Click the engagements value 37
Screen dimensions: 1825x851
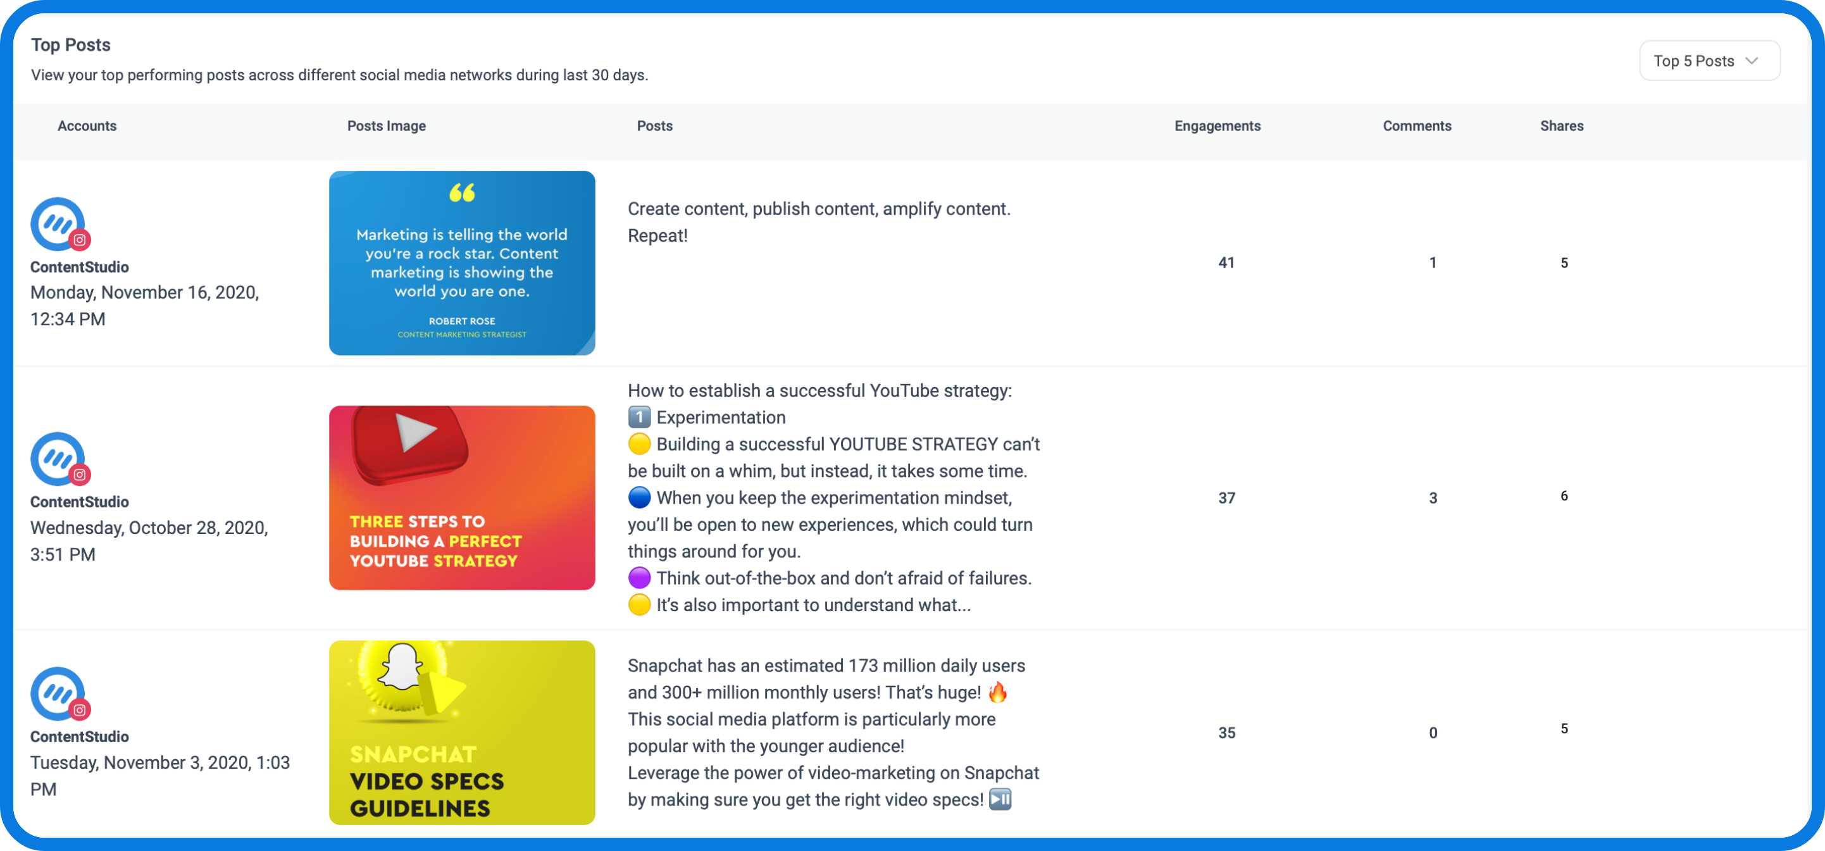pos(1226,498)
